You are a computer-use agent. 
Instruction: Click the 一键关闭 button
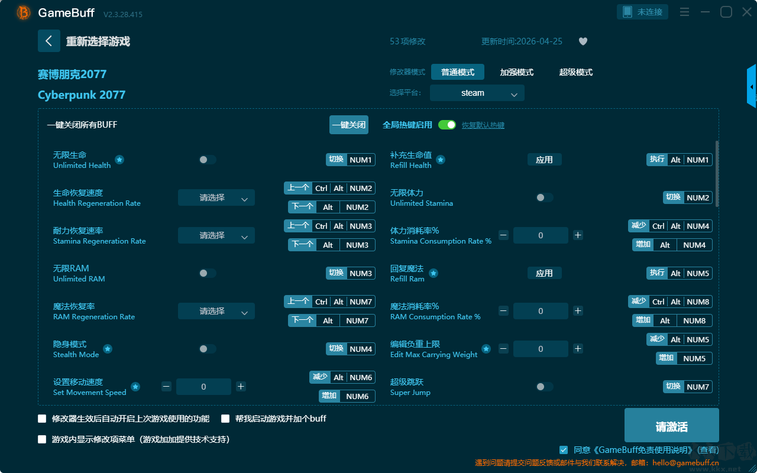tap(349, 125)
